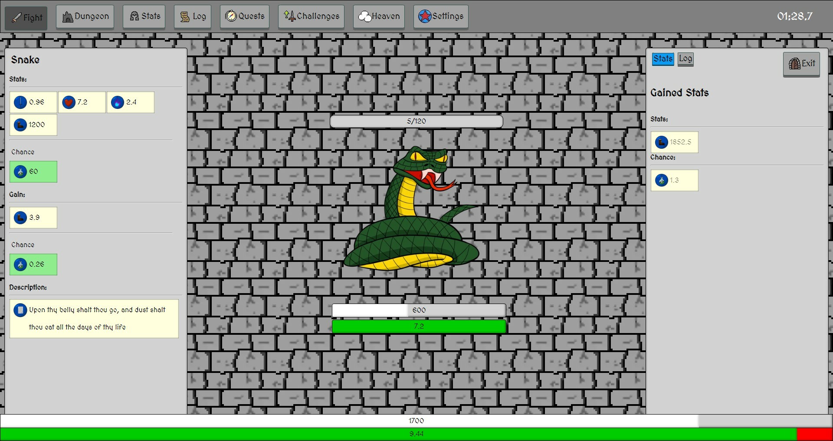
Task: Click the boot speed icon showing 1200
Action: coord(20,125)
